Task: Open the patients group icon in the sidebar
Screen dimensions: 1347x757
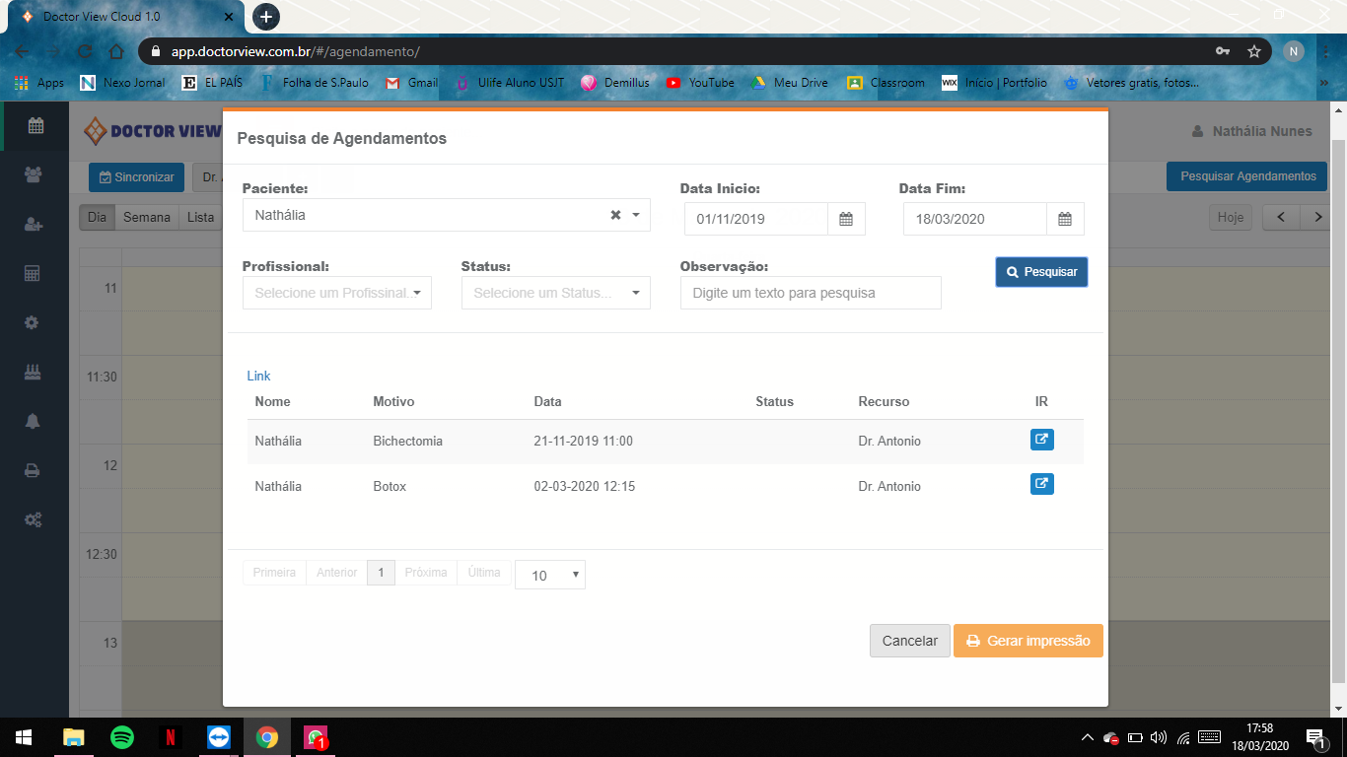Action: 34,174
